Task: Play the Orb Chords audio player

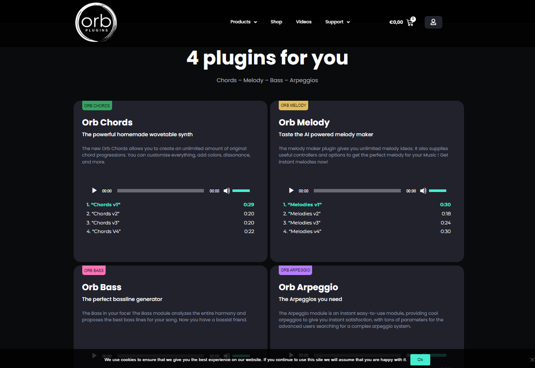Action: click(94, 191)
